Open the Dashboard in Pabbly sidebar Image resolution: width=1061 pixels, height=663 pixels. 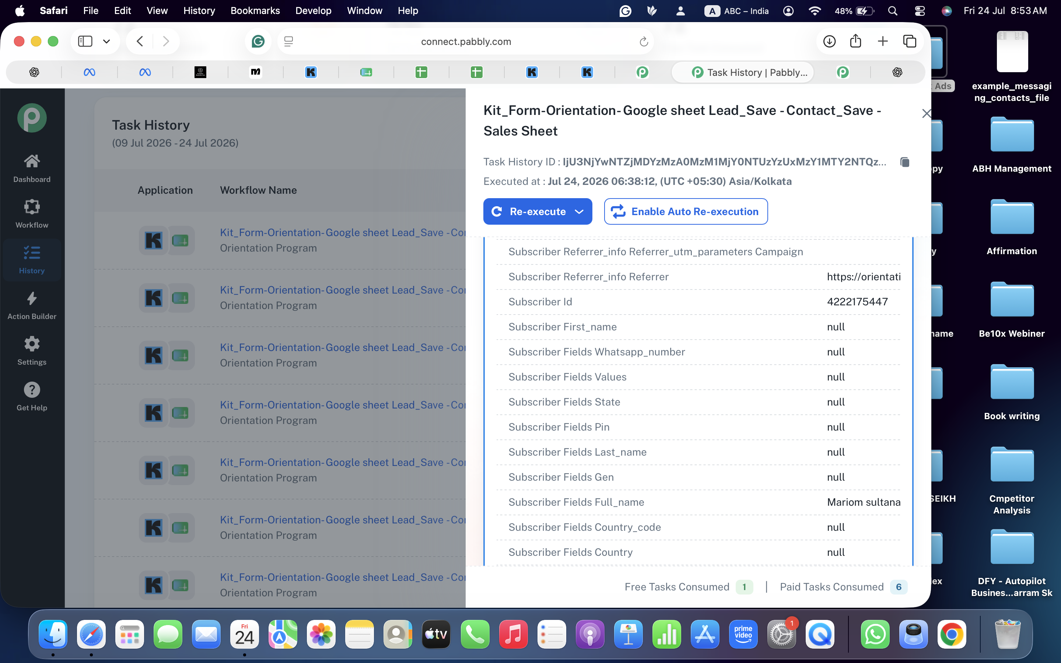pyautogui.click(x=32, y=169)
